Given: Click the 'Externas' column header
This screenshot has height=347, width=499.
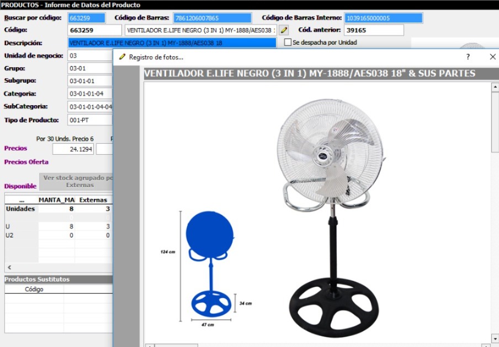Looking at the screenshot, I should (x=93, y=200).
